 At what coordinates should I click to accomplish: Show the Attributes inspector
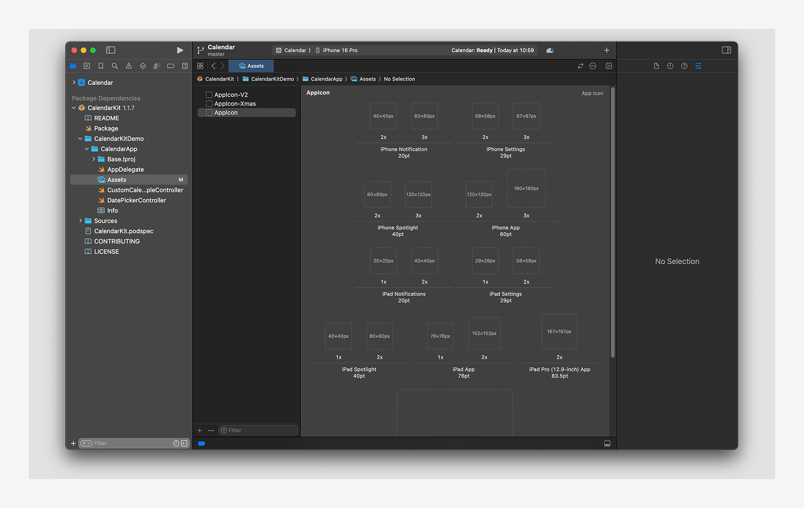coord(698,66)
